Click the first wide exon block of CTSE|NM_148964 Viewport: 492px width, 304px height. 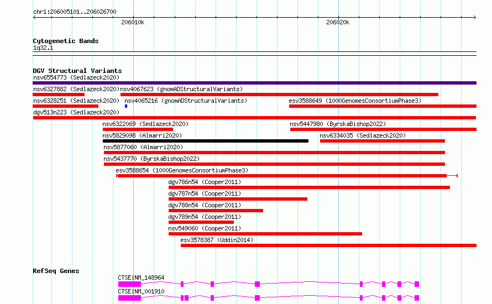129,284
